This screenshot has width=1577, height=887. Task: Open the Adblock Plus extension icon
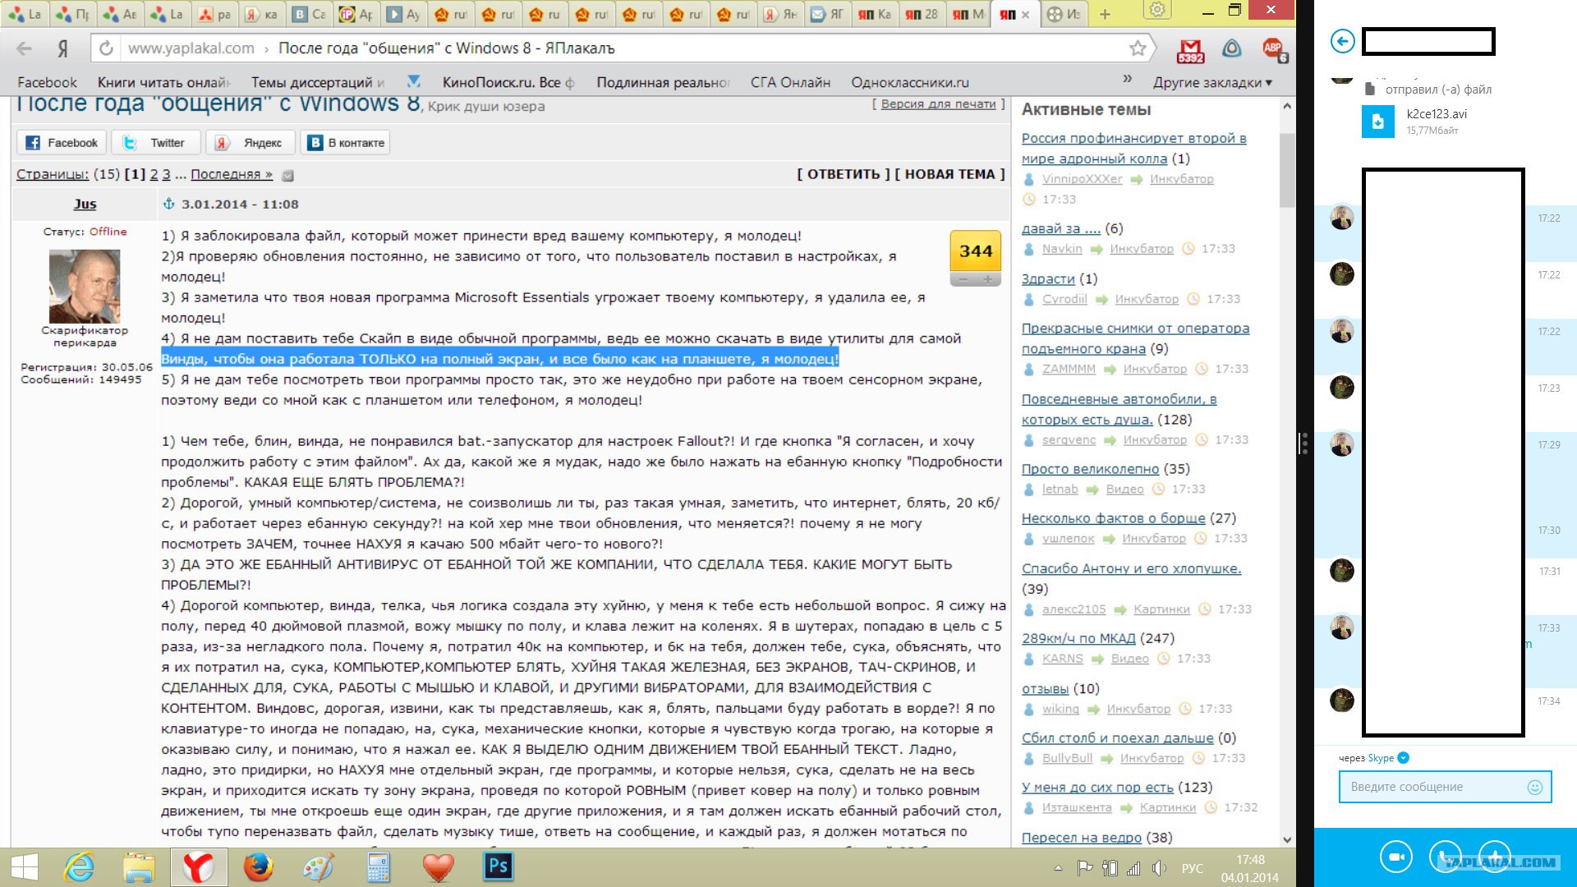point(1274,49)
